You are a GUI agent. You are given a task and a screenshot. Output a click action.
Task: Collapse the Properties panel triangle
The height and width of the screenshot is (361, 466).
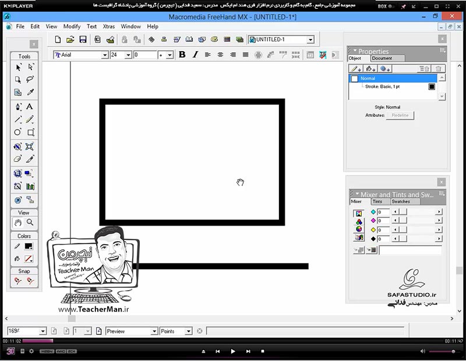pos(355,51)
